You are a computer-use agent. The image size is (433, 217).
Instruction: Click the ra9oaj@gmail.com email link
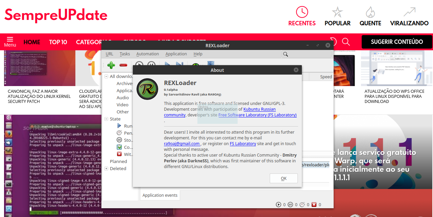click(182, 143)
